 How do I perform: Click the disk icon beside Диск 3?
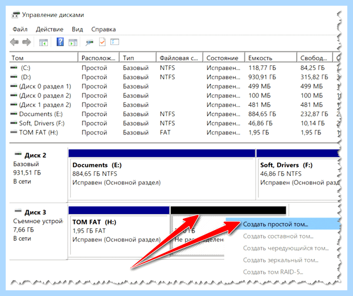(x=18, y=211)
